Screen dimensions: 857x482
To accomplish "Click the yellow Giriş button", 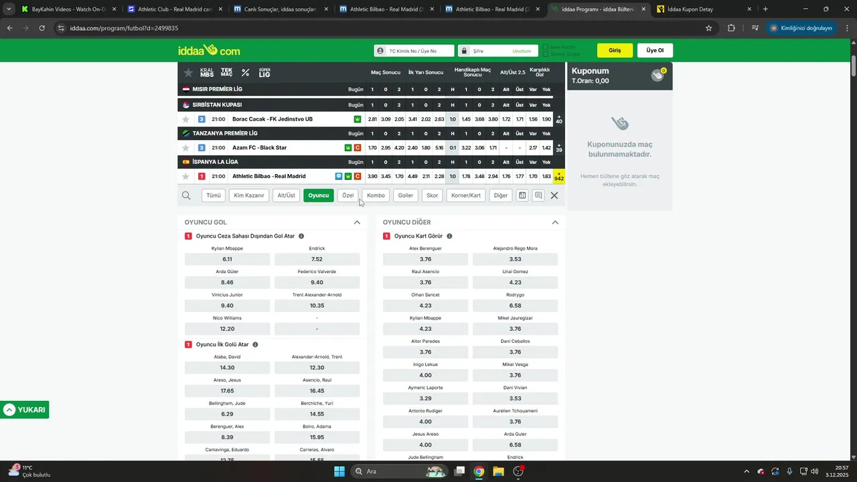I will coord(615,51).
